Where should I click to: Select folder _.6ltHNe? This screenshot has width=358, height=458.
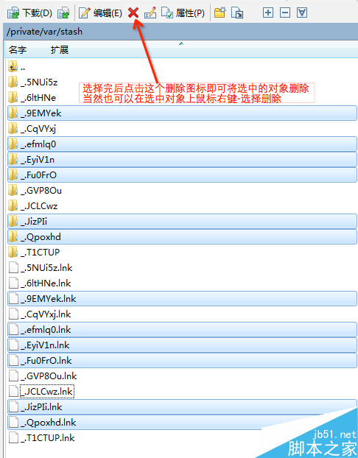coord(32,98)
